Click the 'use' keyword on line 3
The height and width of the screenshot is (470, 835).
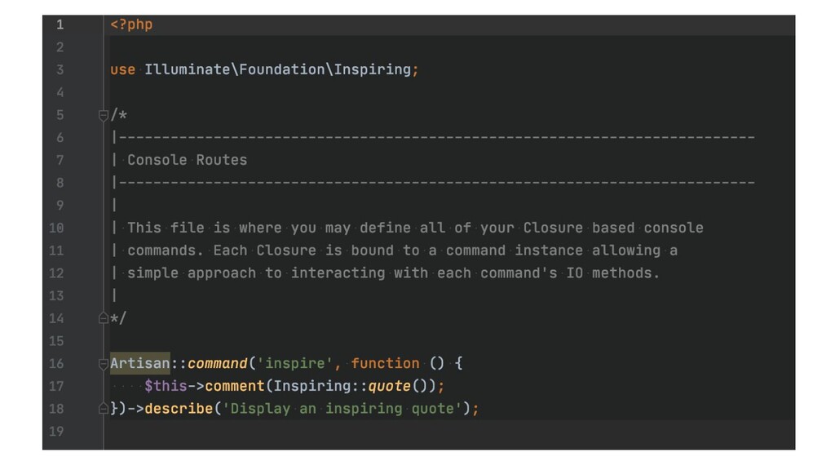122,70
